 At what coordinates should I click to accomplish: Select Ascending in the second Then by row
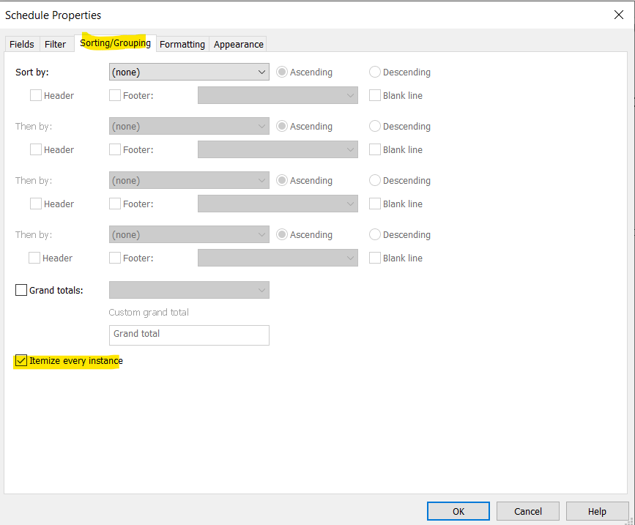(x=282, y=180)
